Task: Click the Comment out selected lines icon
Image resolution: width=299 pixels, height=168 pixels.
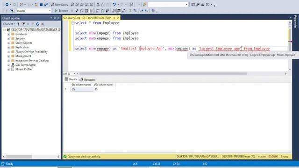Action: click(x=130, y=11)
